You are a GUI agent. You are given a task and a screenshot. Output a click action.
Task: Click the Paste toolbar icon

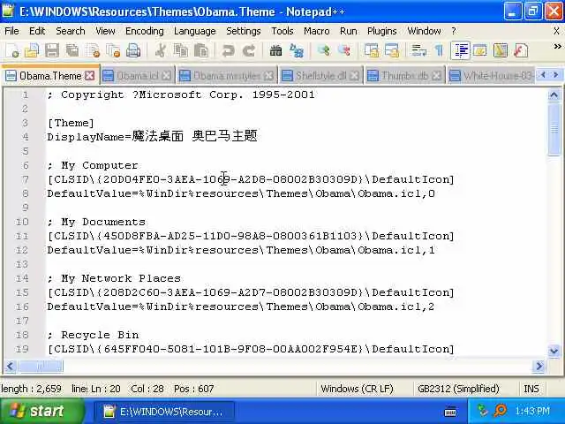coord(201,50)
